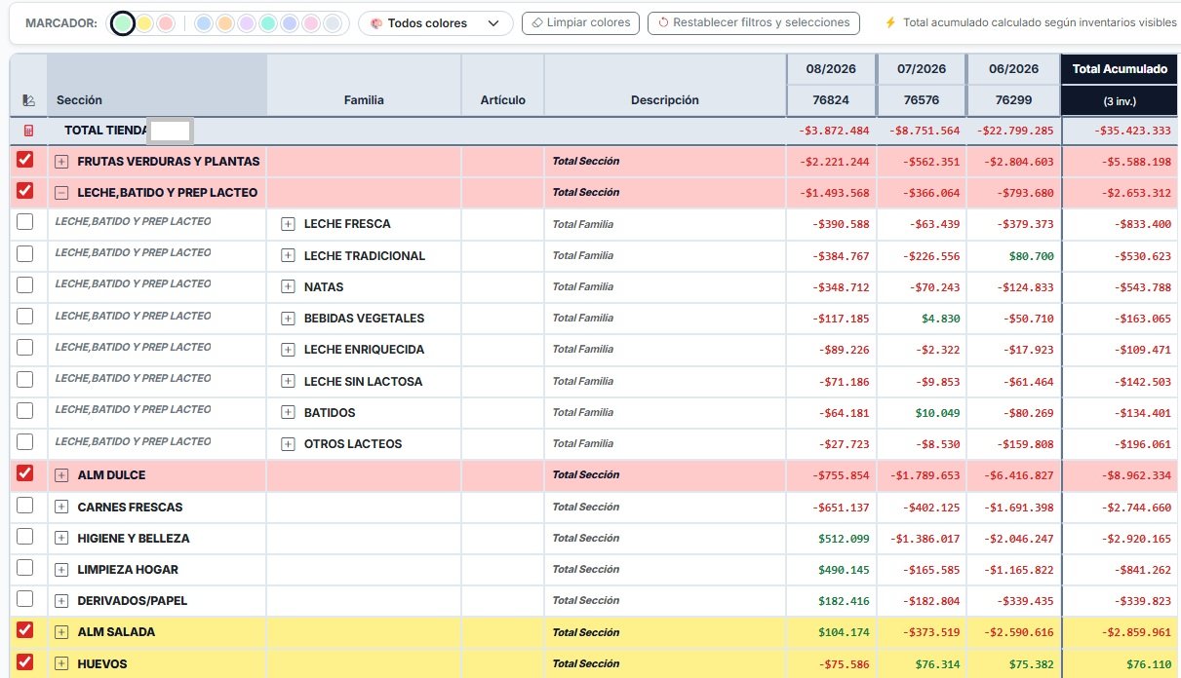Expand the LECHE ENRIQUECIDA family
Viewport: 1181px width, 678px height.
[288, 350]
